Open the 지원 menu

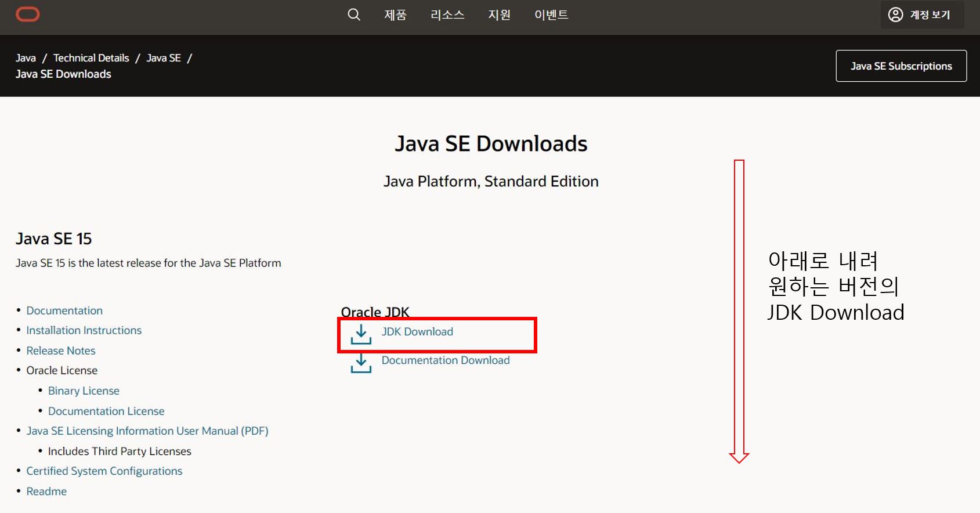[x=499, y=15]
